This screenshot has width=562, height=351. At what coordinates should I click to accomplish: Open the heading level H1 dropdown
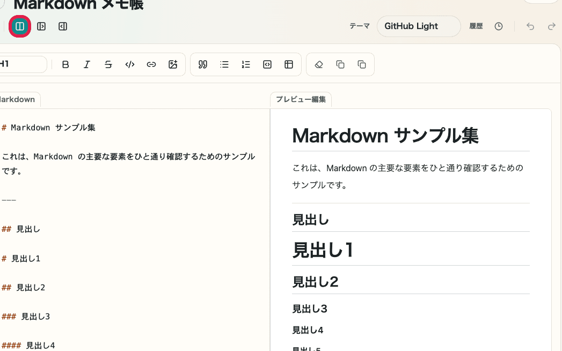21,64
